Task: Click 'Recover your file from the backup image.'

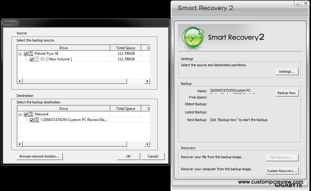Action: [212, 157]
